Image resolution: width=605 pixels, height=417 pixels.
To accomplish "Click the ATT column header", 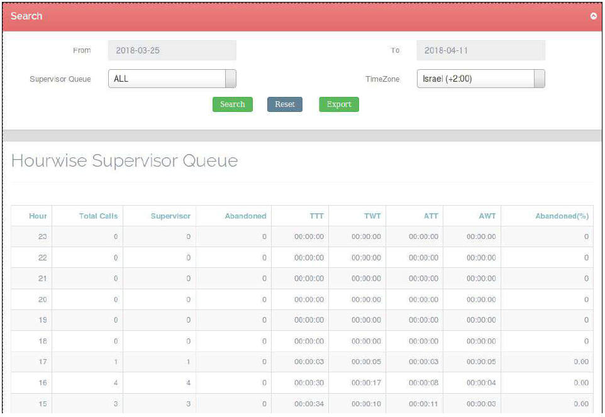I will (x=431, y=216).
